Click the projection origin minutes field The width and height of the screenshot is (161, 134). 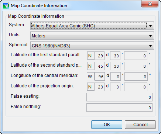[115, 87]
